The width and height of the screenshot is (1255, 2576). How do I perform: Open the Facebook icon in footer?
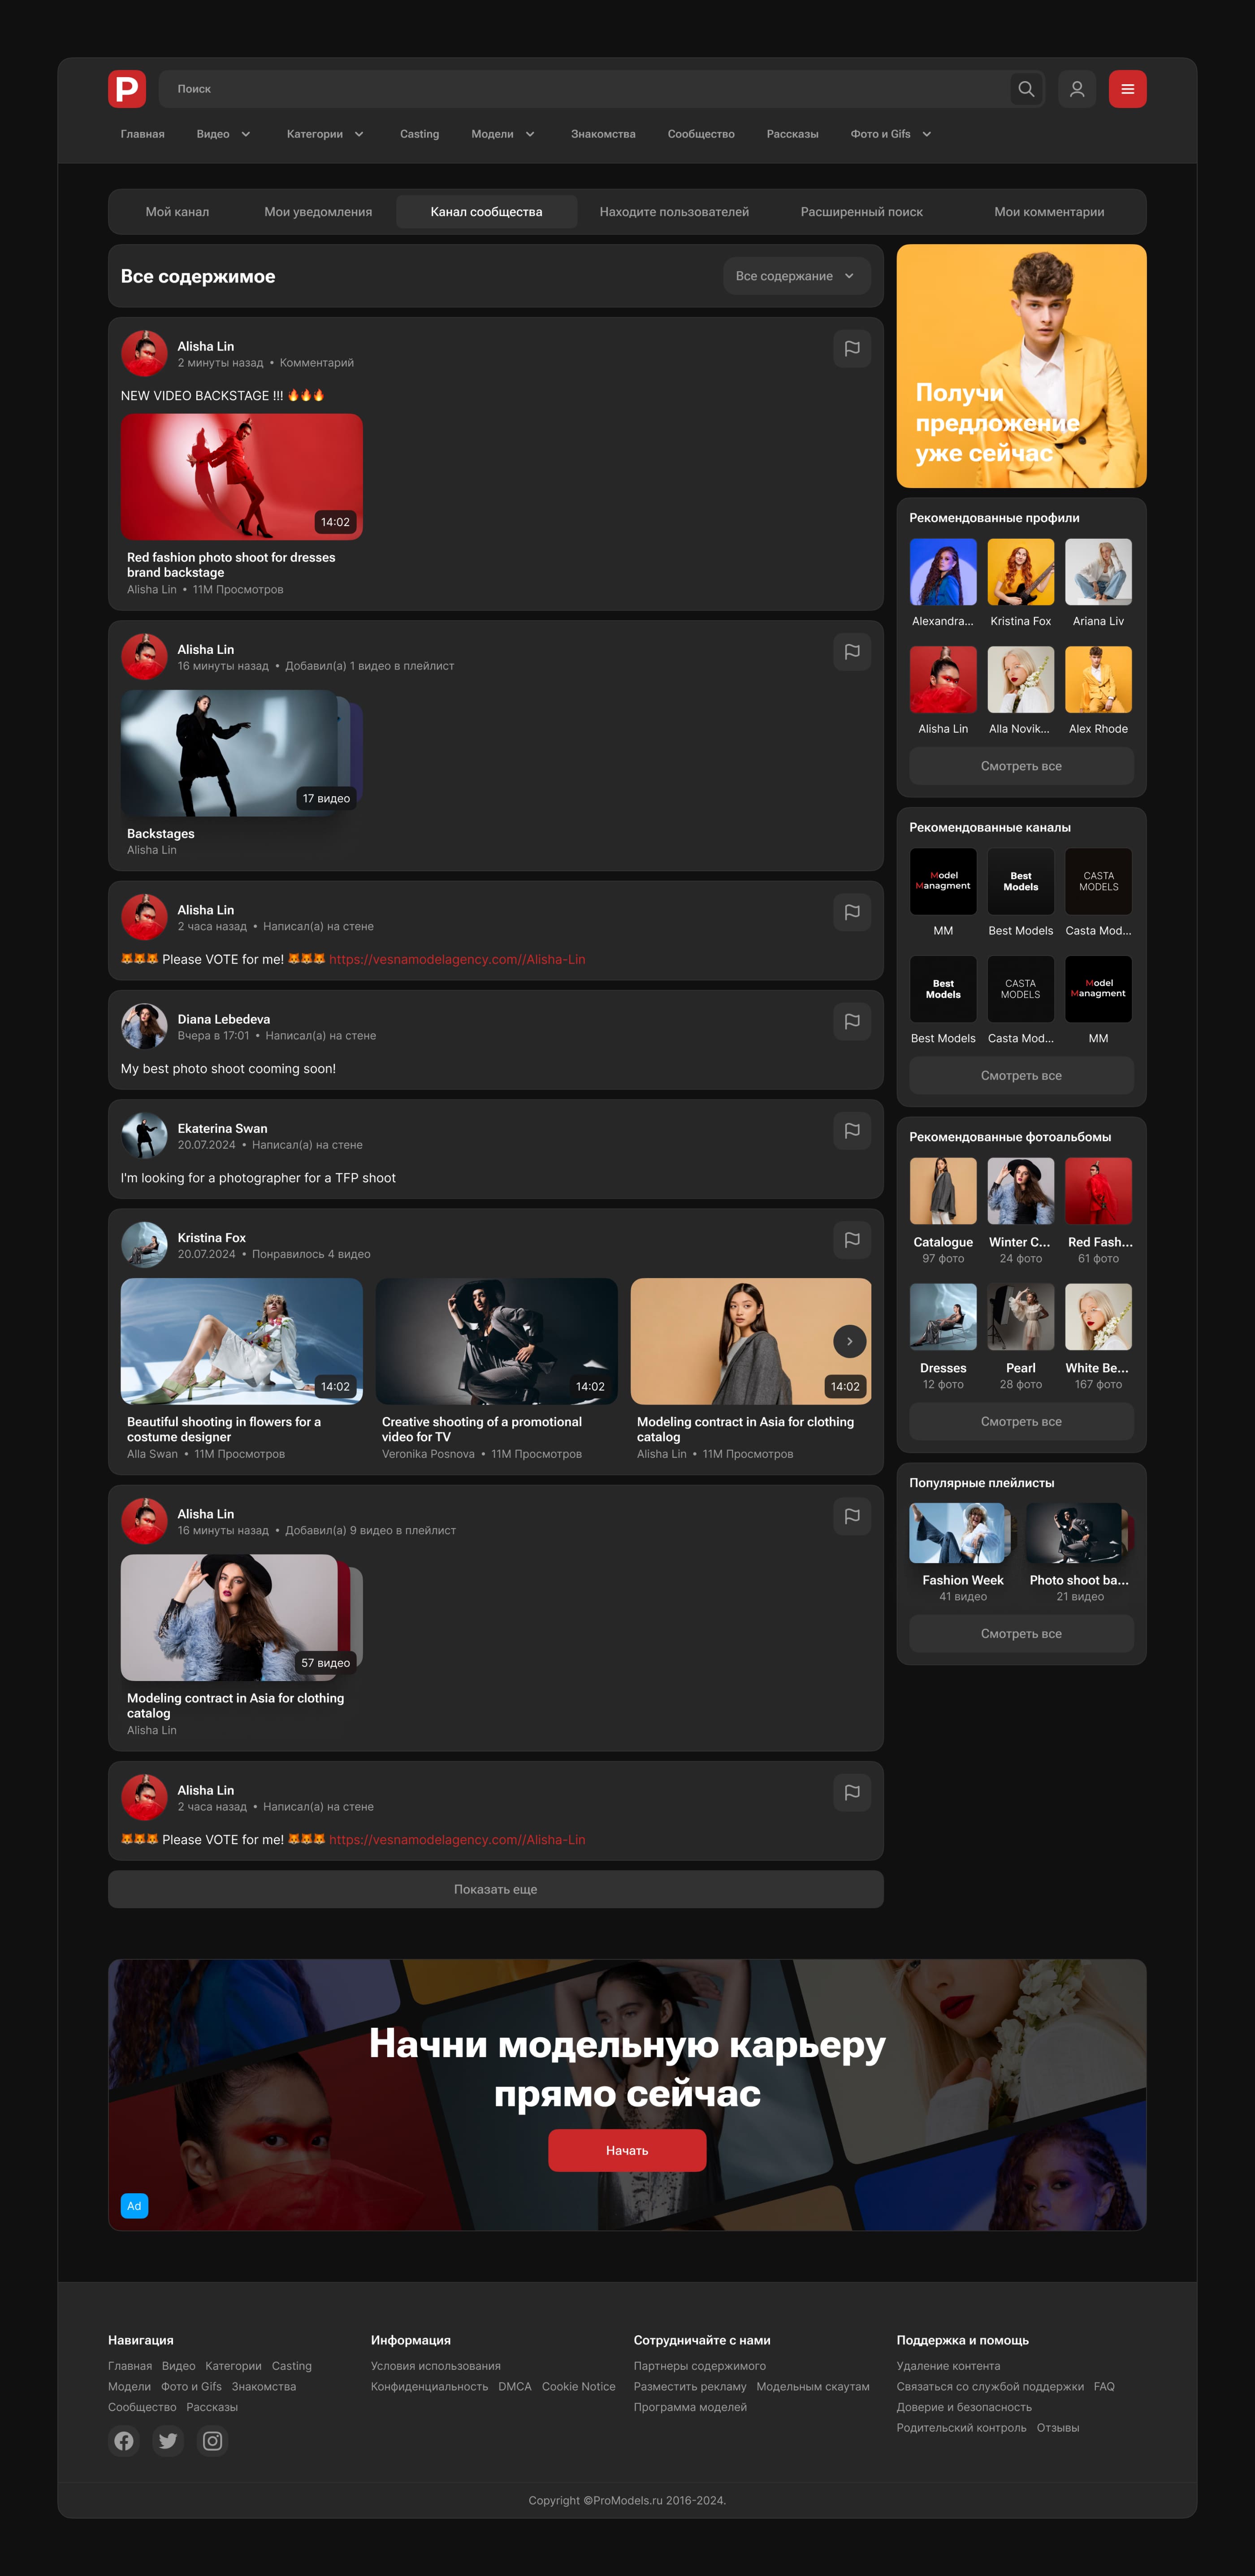point(124,2441)
